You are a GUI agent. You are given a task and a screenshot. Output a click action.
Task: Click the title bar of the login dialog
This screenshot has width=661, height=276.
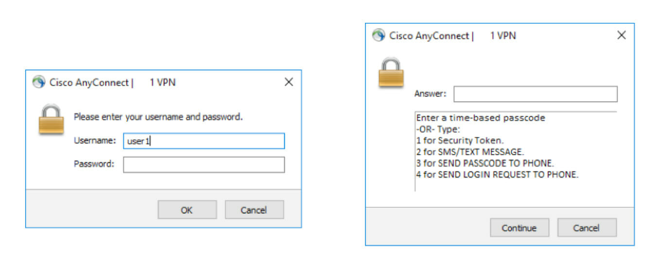point(156,82)
